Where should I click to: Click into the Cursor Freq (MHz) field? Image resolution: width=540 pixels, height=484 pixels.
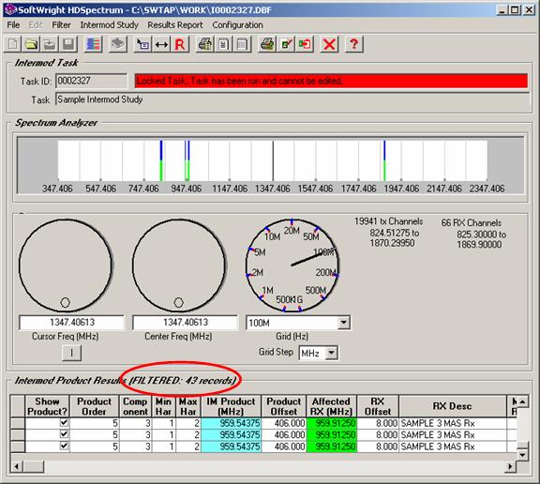click(71, 323)
